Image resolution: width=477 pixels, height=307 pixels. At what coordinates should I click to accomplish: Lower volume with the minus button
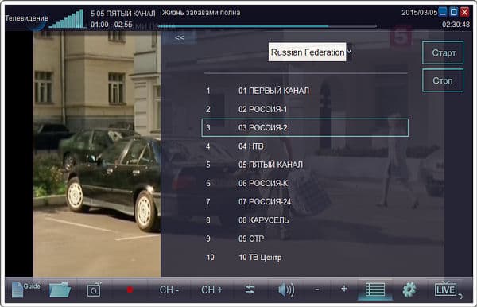point(316,290)
